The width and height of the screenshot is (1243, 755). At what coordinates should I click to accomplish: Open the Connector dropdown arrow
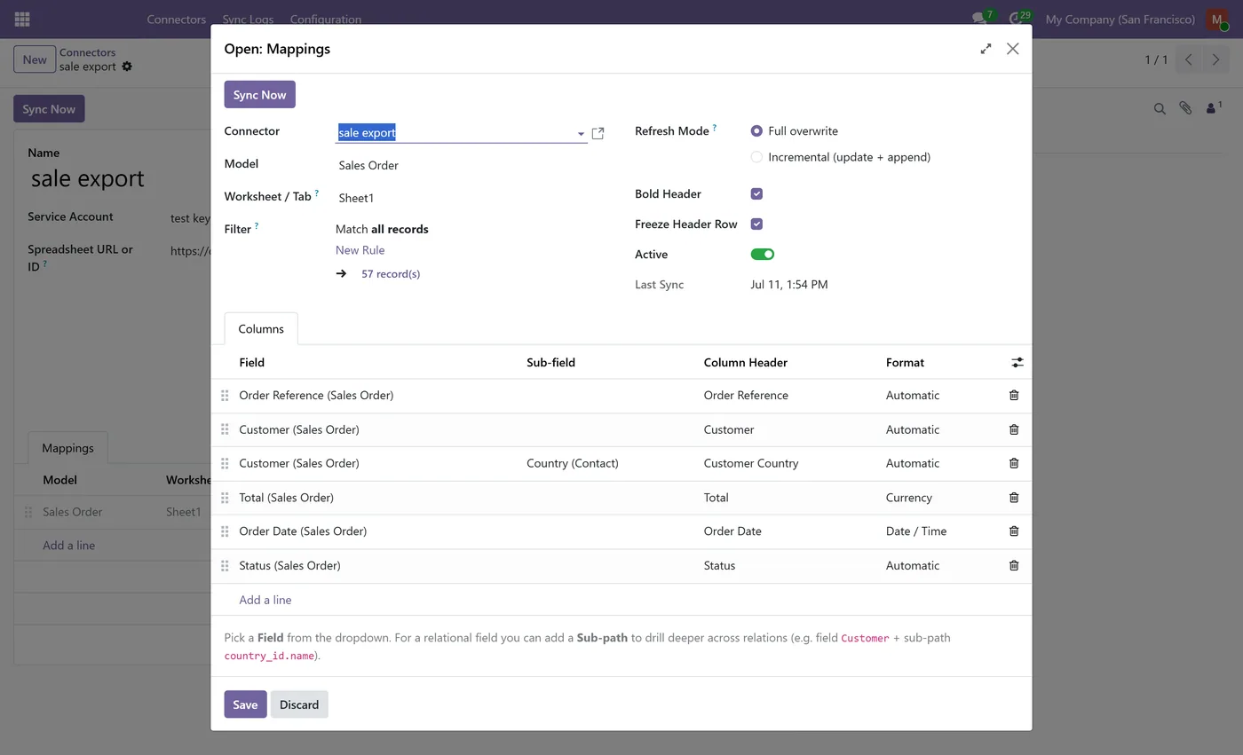pos(581,134)
